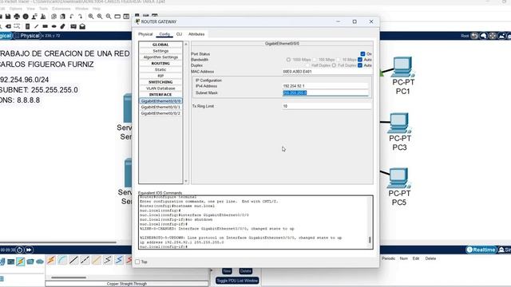Select the Copper Straight-Through cable icon
The width and height of the screenshot is (511, 287).
(x=73, y=260)
